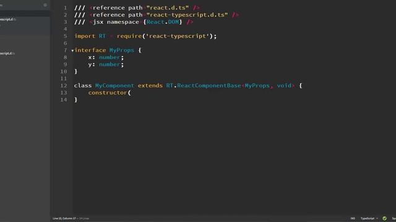Click the interface keyword on line 7

point(90,50)
